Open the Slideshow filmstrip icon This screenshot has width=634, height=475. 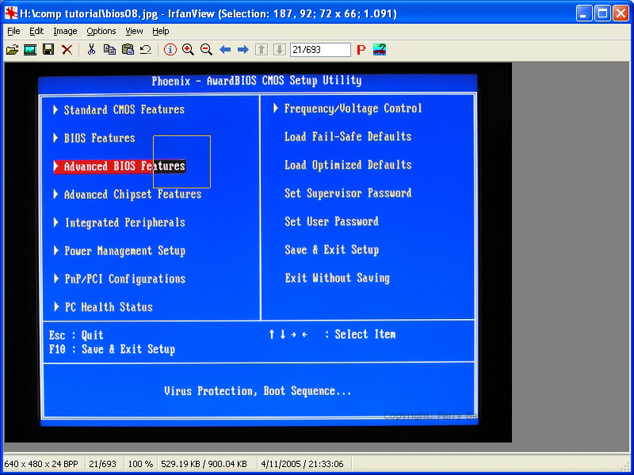[x=30, y=50]
